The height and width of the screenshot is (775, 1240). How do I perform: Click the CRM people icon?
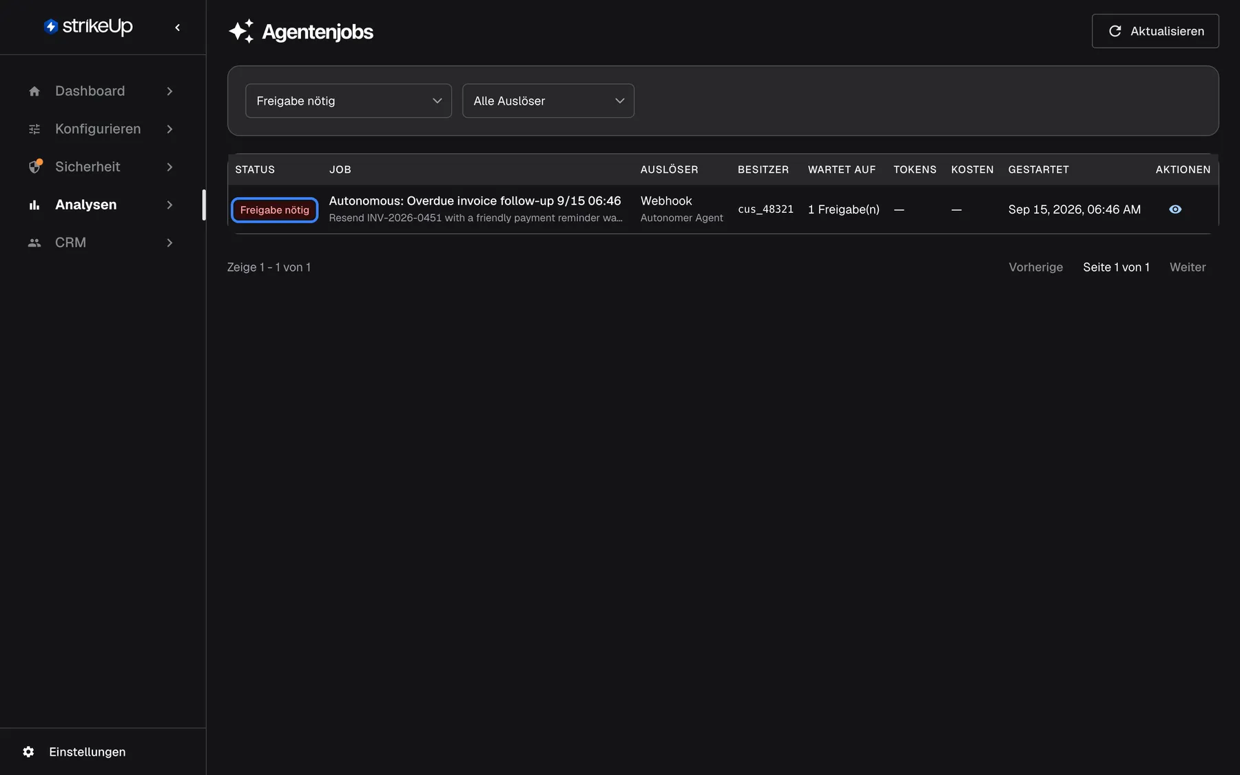click(34, 242)
